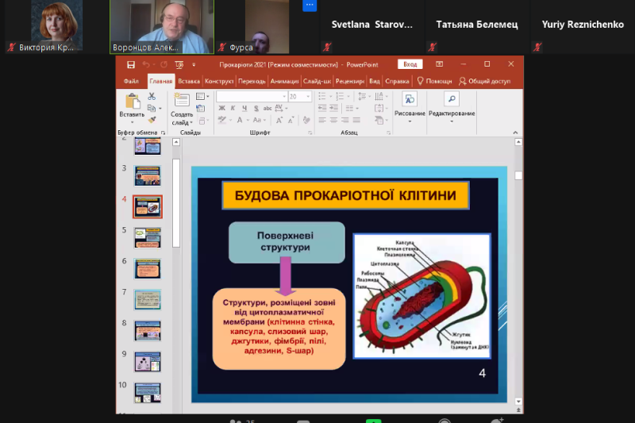Image resolution: width=635 pixels, height=423 pixels.
Task: Select the slide 7 thumbnail
Action: 148,300
